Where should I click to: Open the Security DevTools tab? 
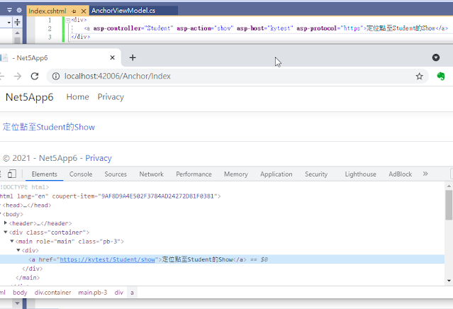(x=316, y=174)
